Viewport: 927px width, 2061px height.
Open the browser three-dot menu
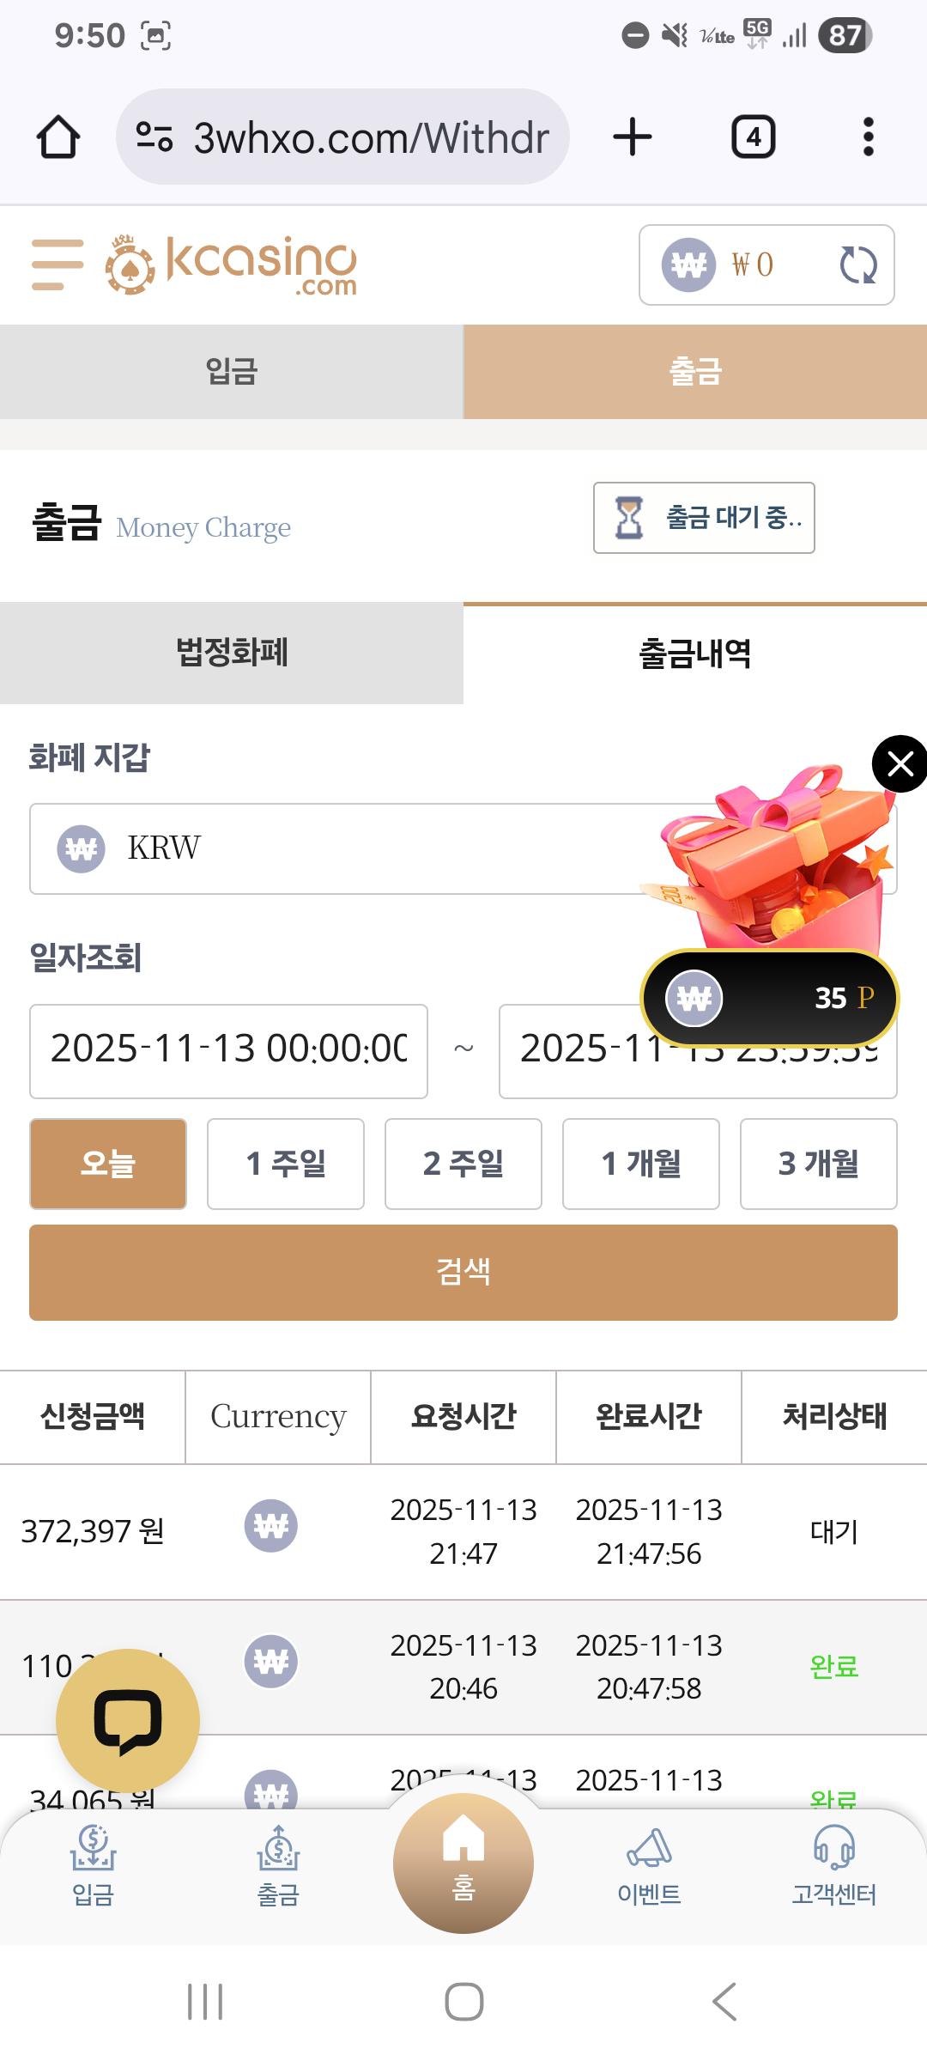(868, 137)
